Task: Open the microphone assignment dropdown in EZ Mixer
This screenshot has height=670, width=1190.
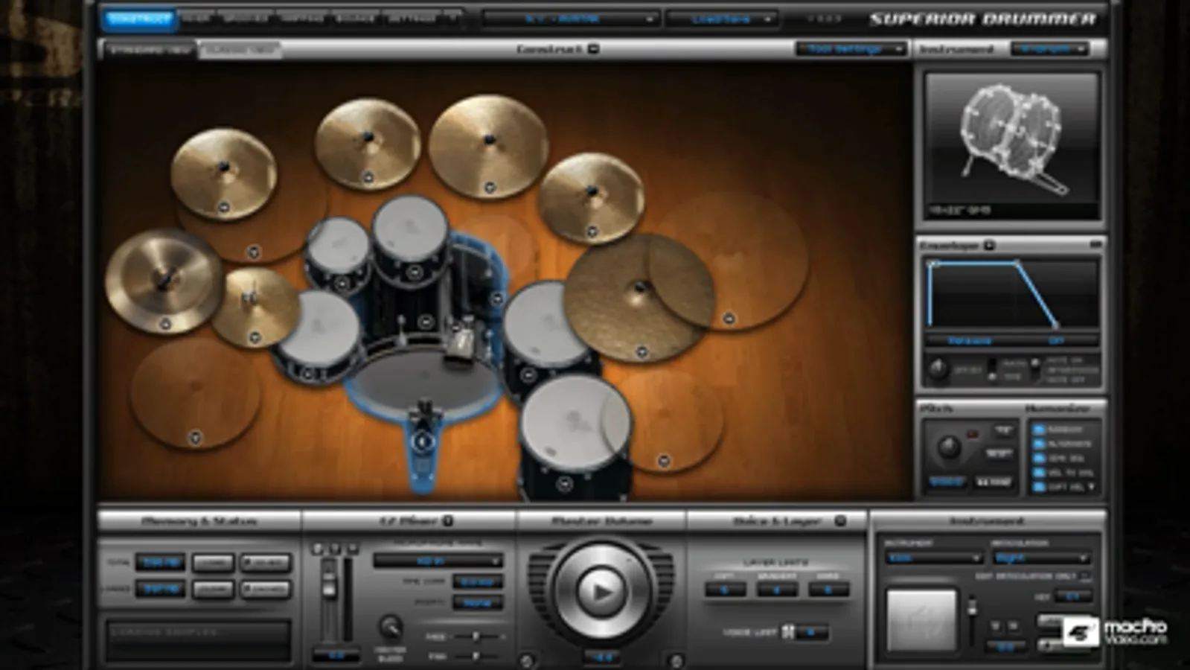Action: [438, 561]
